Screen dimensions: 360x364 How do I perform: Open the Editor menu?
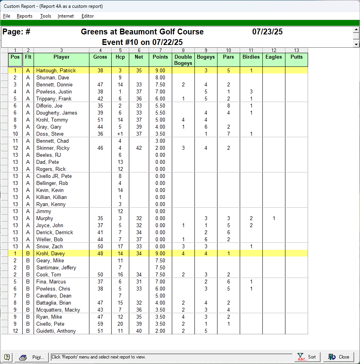click(87, 16)
